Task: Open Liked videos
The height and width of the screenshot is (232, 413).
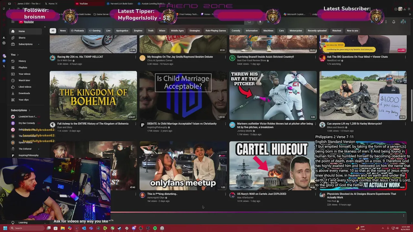Action: coord(26,87)
